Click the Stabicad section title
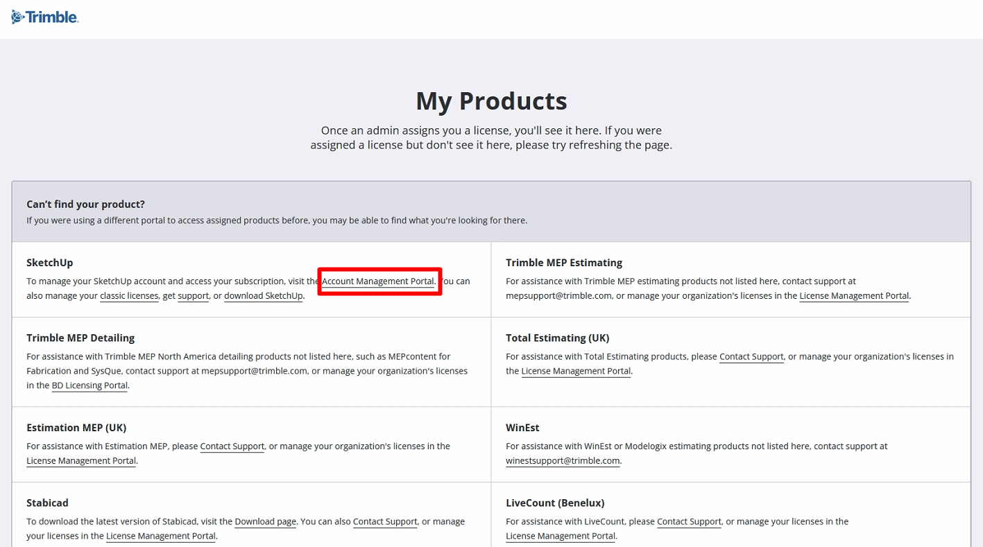The width and height of the screenshot is (983, 547). tap(47, 503)
